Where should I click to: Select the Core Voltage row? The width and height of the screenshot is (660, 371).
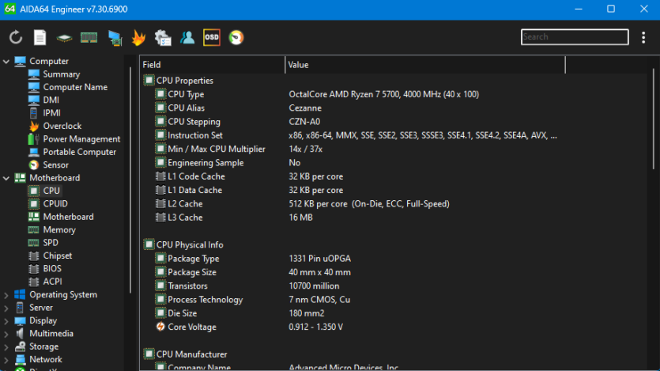(x=394, y=327)
